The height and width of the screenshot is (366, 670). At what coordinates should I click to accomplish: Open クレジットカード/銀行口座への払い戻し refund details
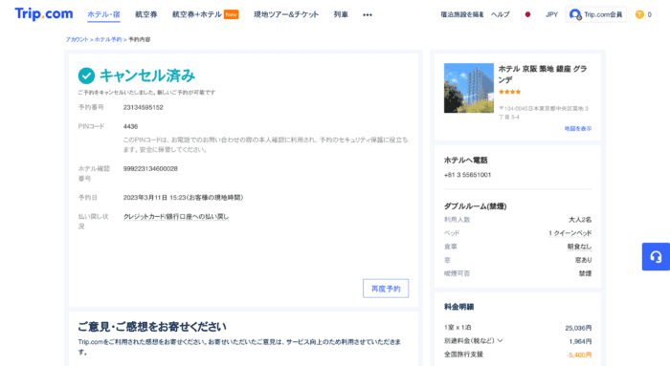[x=176, y=217]
